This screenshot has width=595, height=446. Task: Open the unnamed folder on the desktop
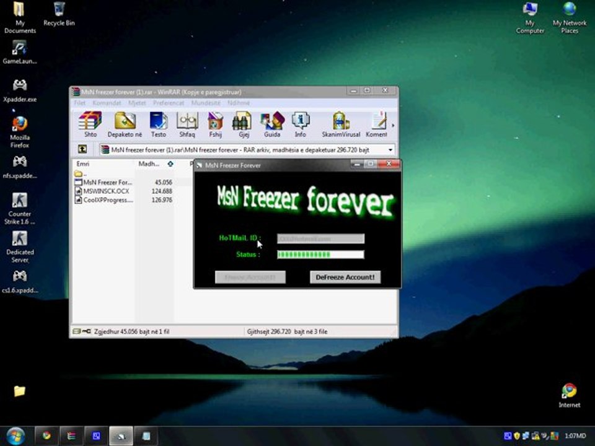click(x=20, y=391)
